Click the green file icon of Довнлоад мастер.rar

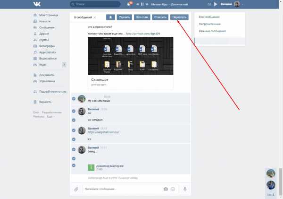click(x=91, y=167)
